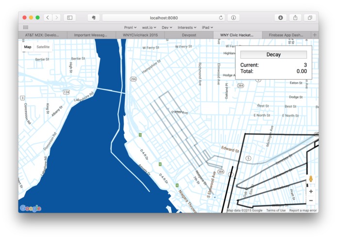Zoom in the map with plus
The width and height of the screenshot is (337, 240).
tap(311, 191)
